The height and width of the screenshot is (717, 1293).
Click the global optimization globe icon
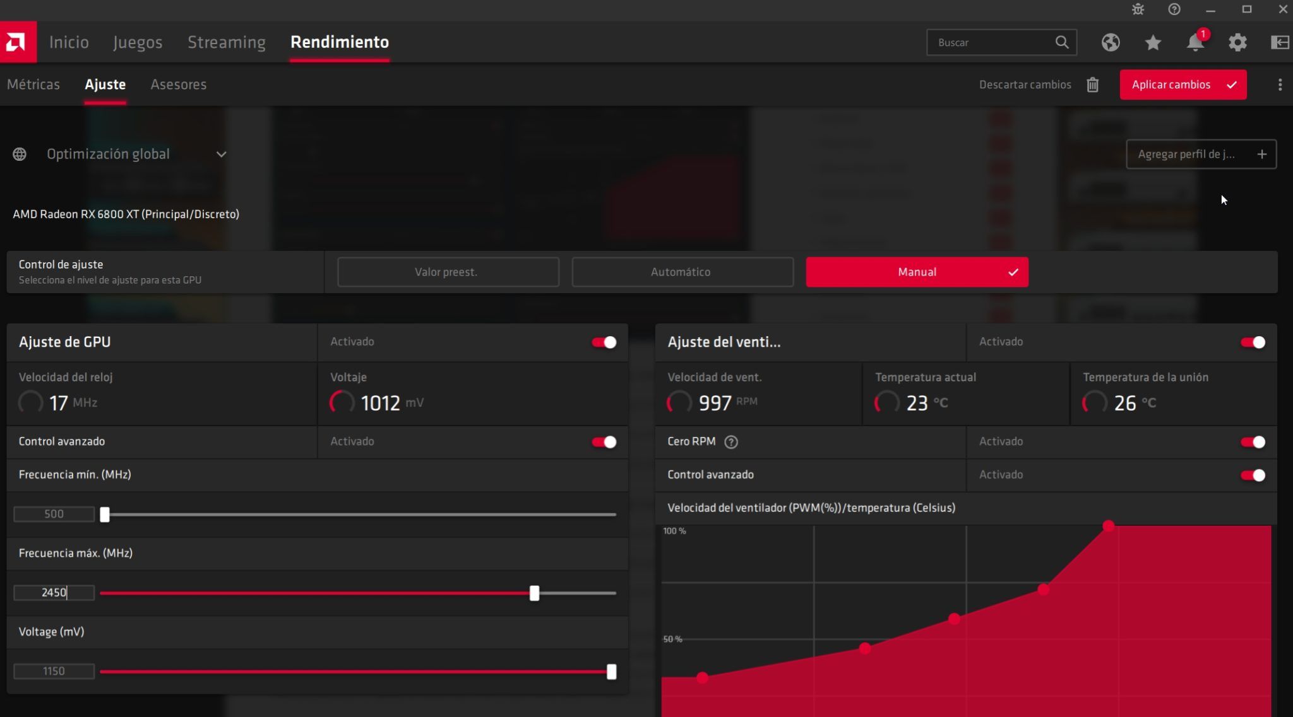coord(20,154)
